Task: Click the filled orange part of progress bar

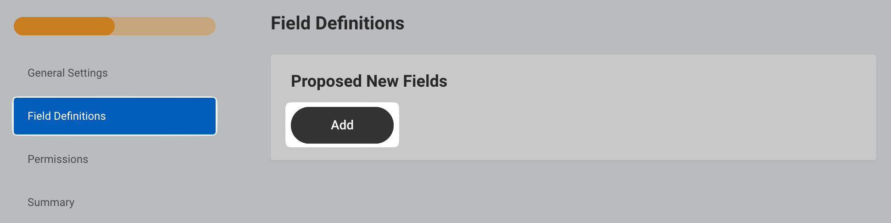Action: click(x=64, y=26)
